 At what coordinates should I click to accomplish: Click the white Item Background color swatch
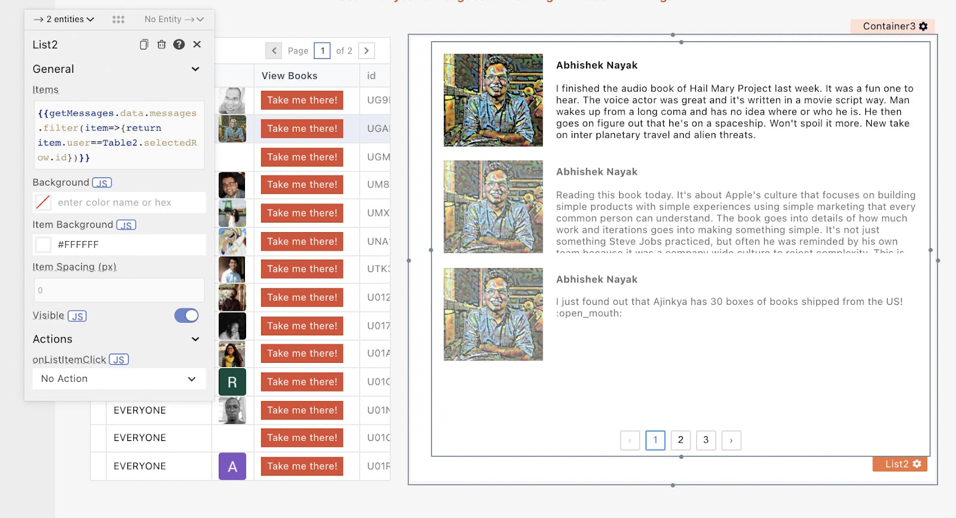pyautogui.click(x=44, y=245)
